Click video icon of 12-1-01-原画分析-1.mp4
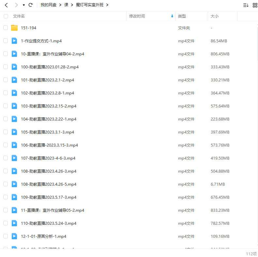 point(14,236)
